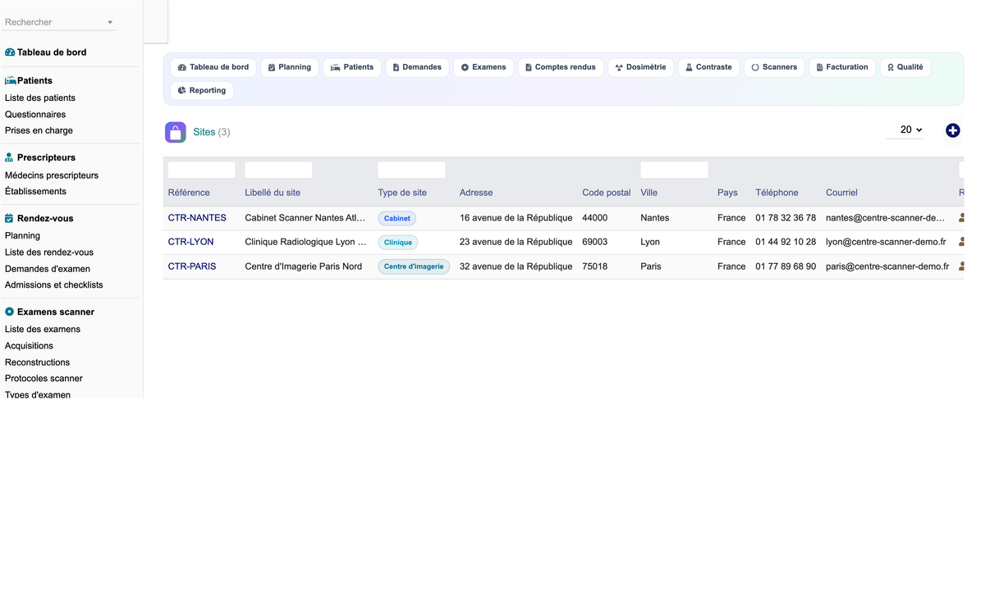Click the Cabinet type badge

[397, 219]
